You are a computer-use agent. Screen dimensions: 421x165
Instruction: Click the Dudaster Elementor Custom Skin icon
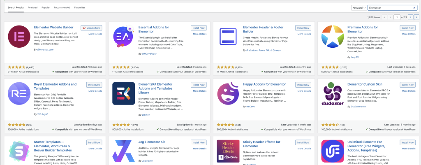332,94
